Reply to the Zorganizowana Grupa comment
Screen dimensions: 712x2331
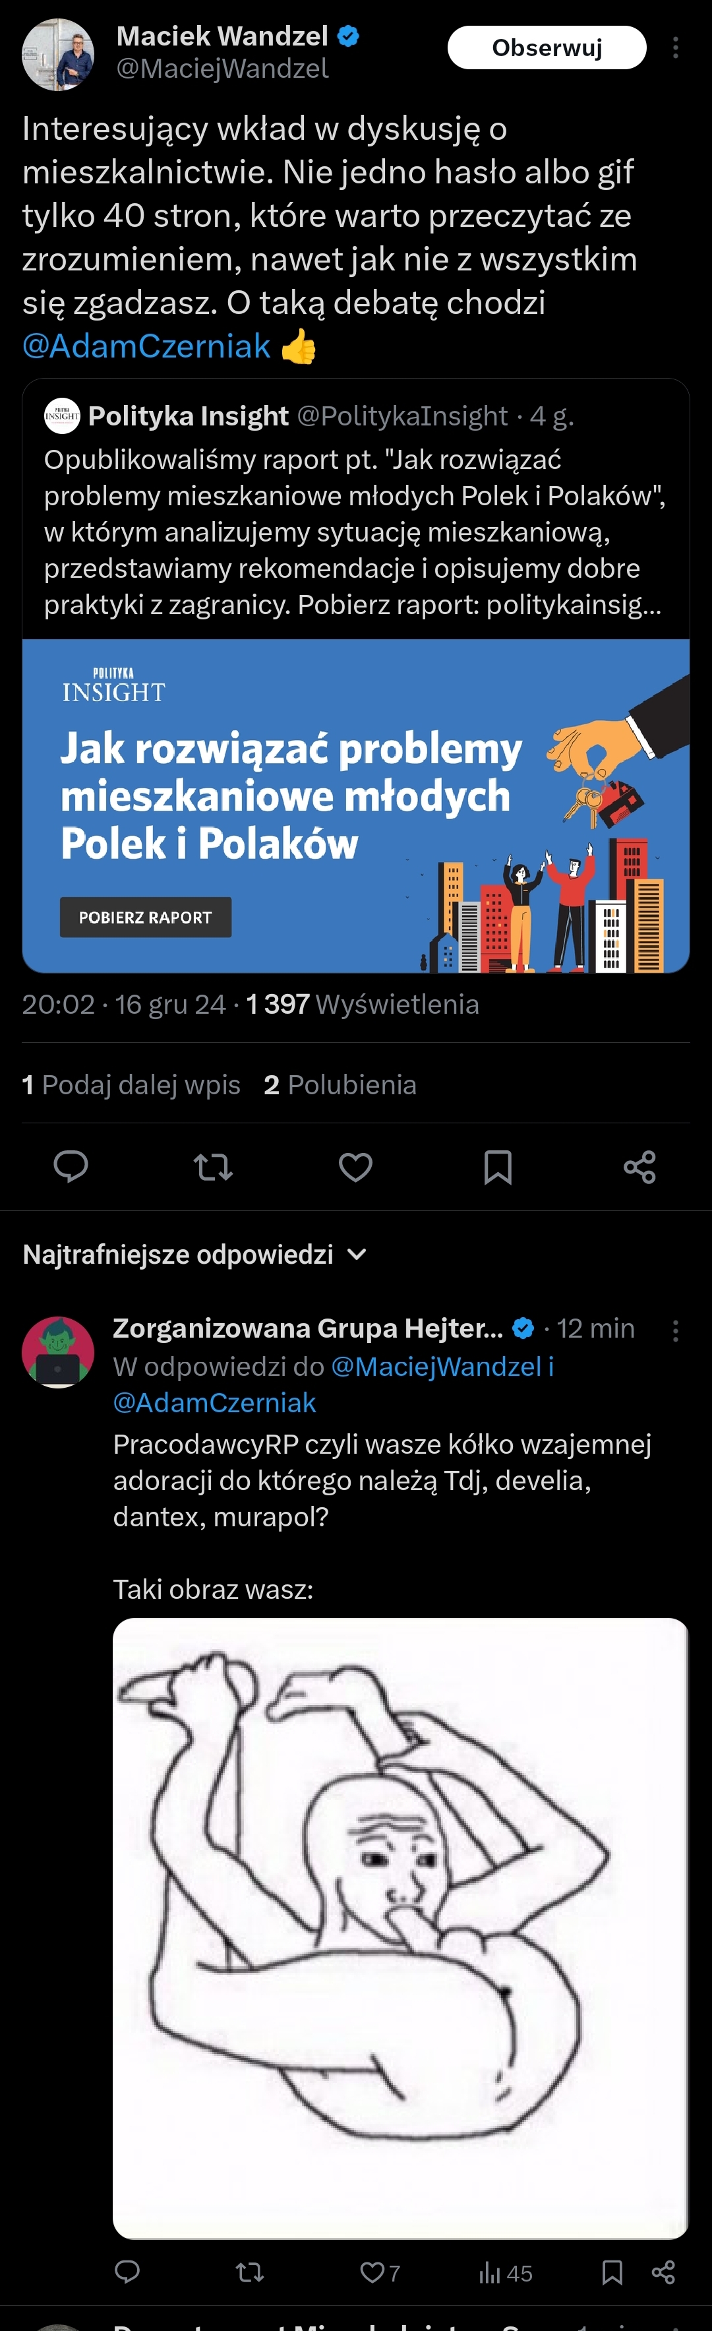(127, 2271)
